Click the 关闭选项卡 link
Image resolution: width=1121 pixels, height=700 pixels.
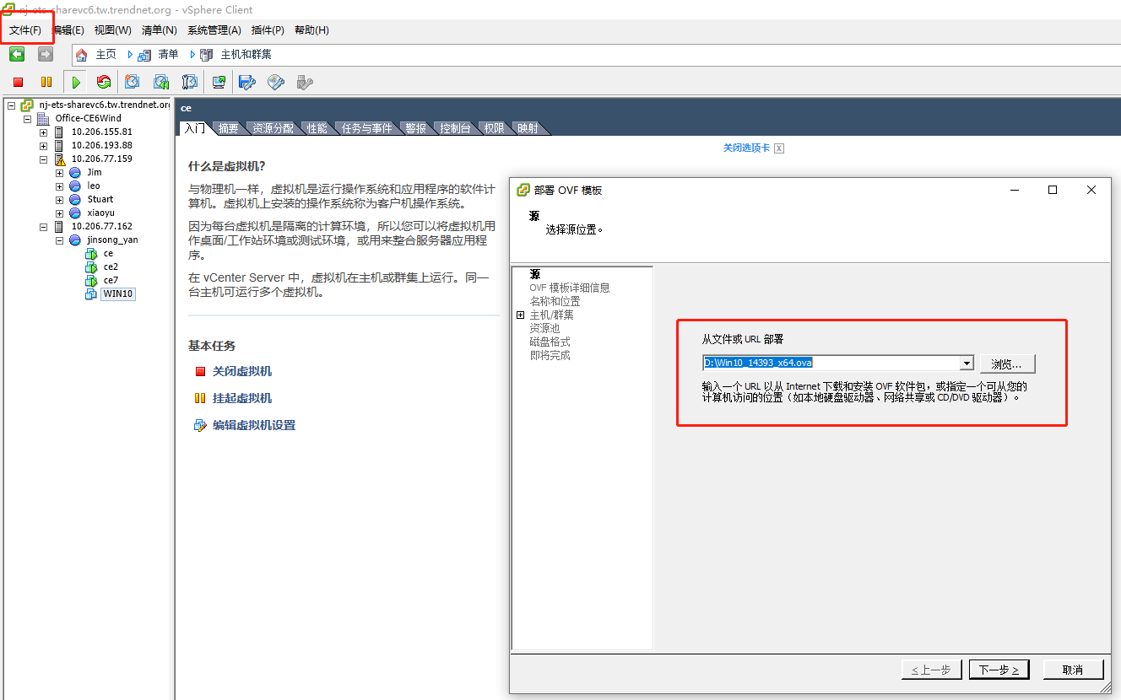746,148
